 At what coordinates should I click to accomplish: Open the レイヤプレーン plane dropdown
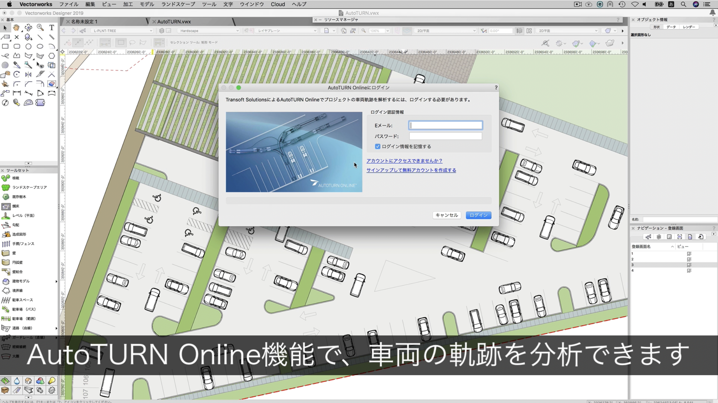[x=287, y=31]
